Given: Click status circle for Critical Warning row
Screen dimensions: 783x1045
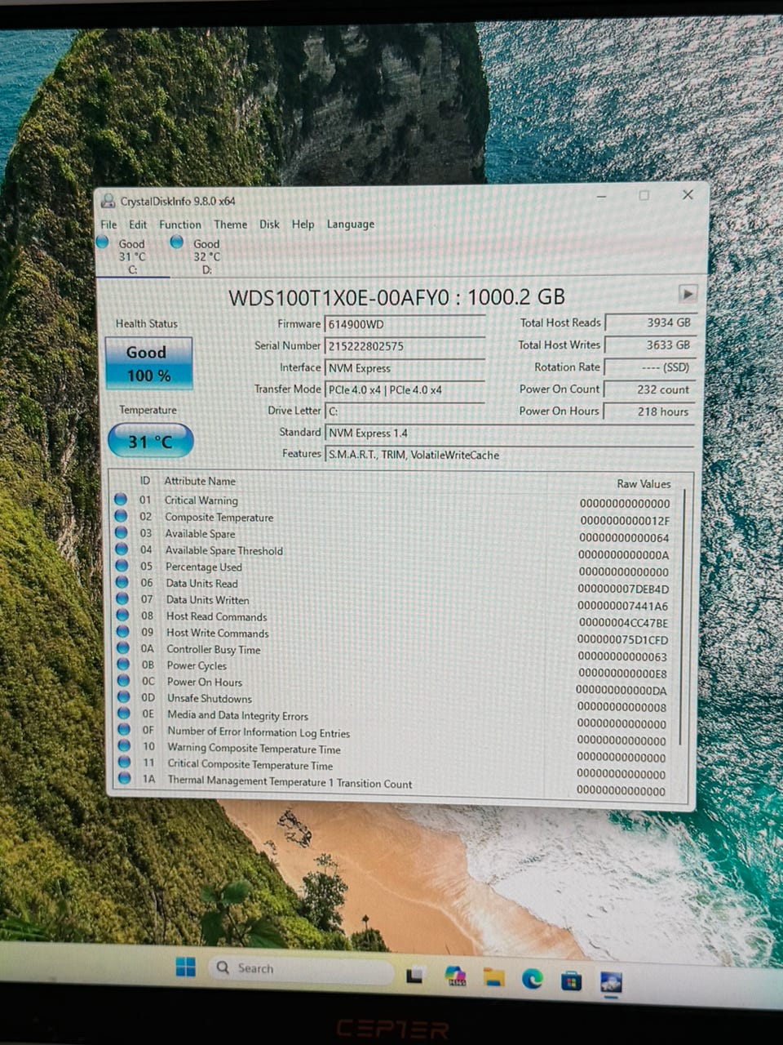Looking at the screenshot, I should [121, 500].
